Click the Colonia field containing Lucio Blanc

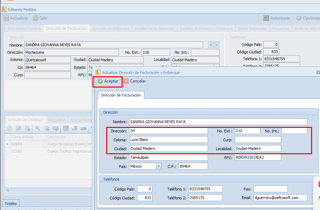[168, 140]
